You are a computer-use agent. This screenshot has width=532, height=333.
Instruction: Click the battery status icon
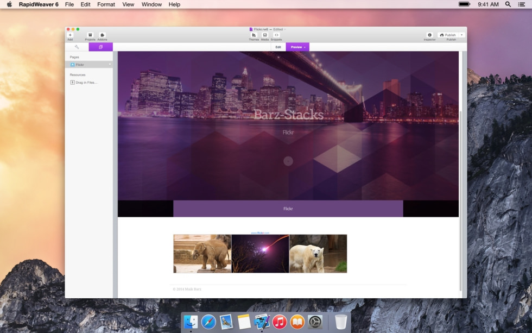tap(465, 4)
